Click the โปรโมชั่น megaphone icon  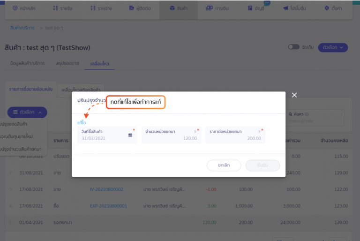285,8
